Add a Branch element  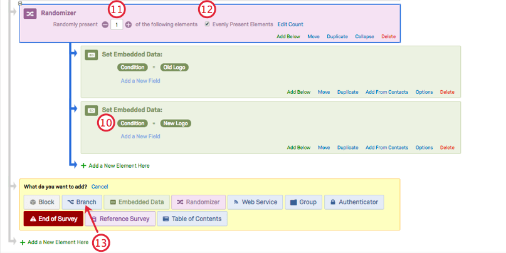[82, 202]
